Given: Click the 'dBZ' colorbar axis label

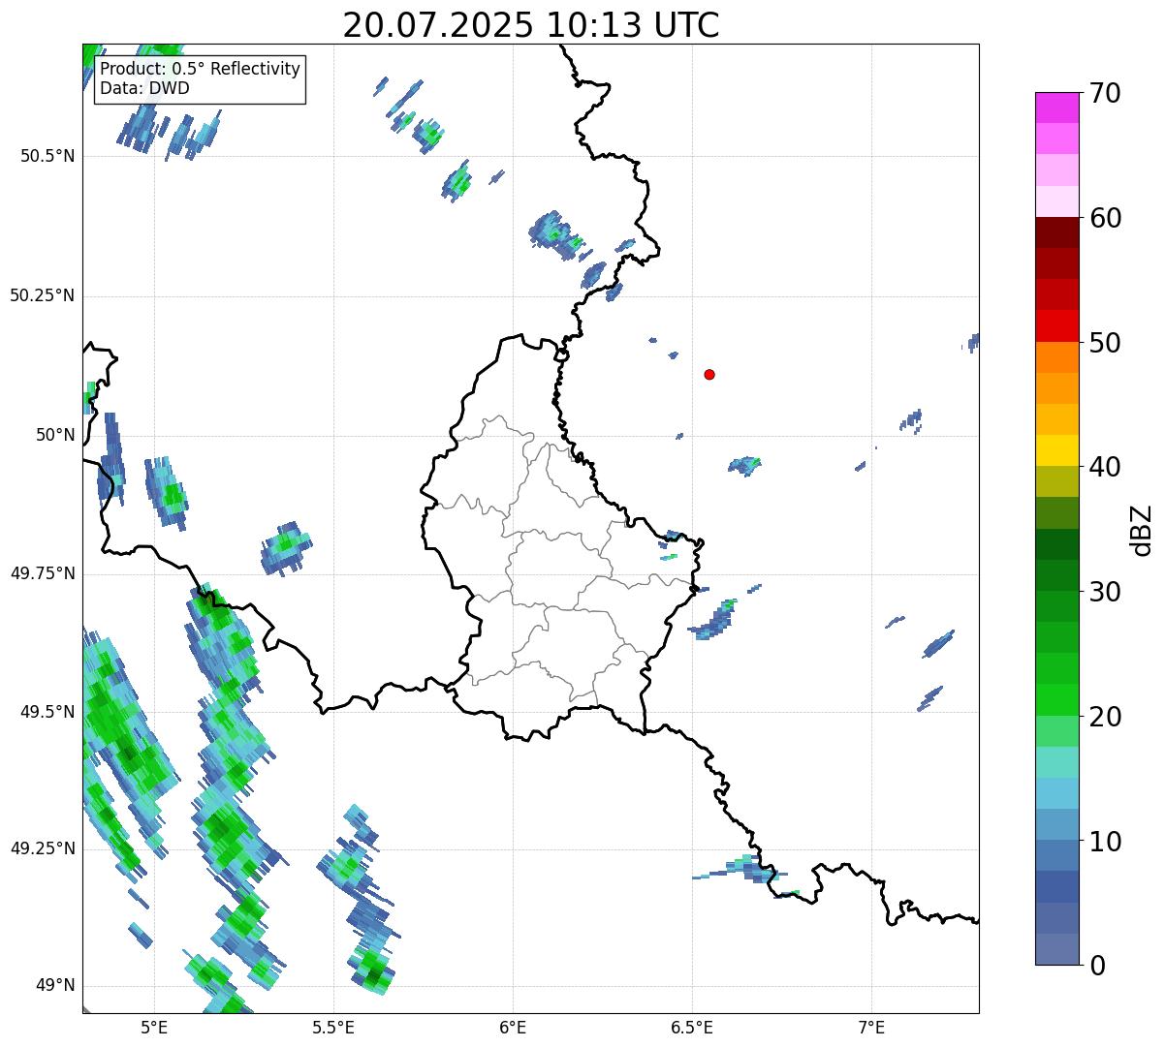Looking at the screenshot, I should pyautogui.click(x=1142, y=530).
